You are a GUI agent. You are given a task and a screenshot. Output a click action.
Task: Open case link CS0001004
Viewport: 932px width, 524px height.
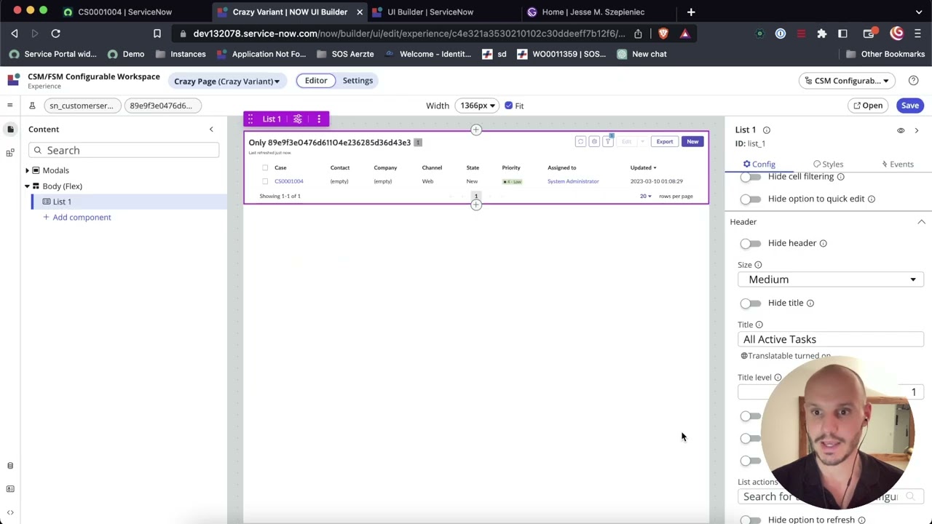coord(289,181)
